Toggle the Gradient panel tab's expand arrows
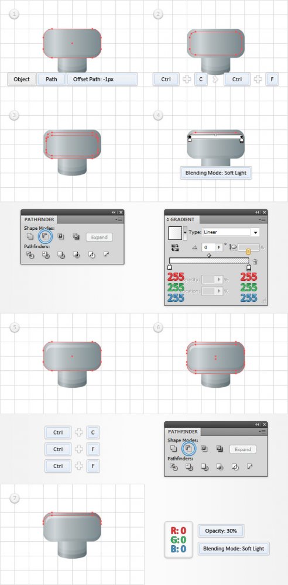This screenshot has height=585, width=288. coord(168,219)
